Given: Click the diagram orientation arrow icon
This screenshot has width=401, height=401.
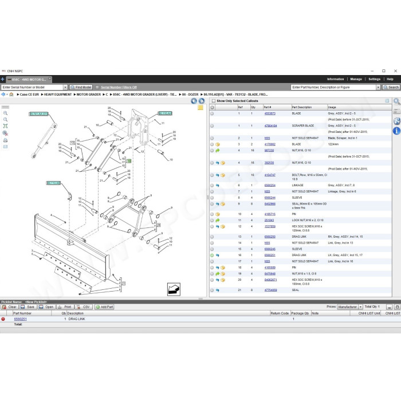Looking at the screenshot, I should coord(174,289).
